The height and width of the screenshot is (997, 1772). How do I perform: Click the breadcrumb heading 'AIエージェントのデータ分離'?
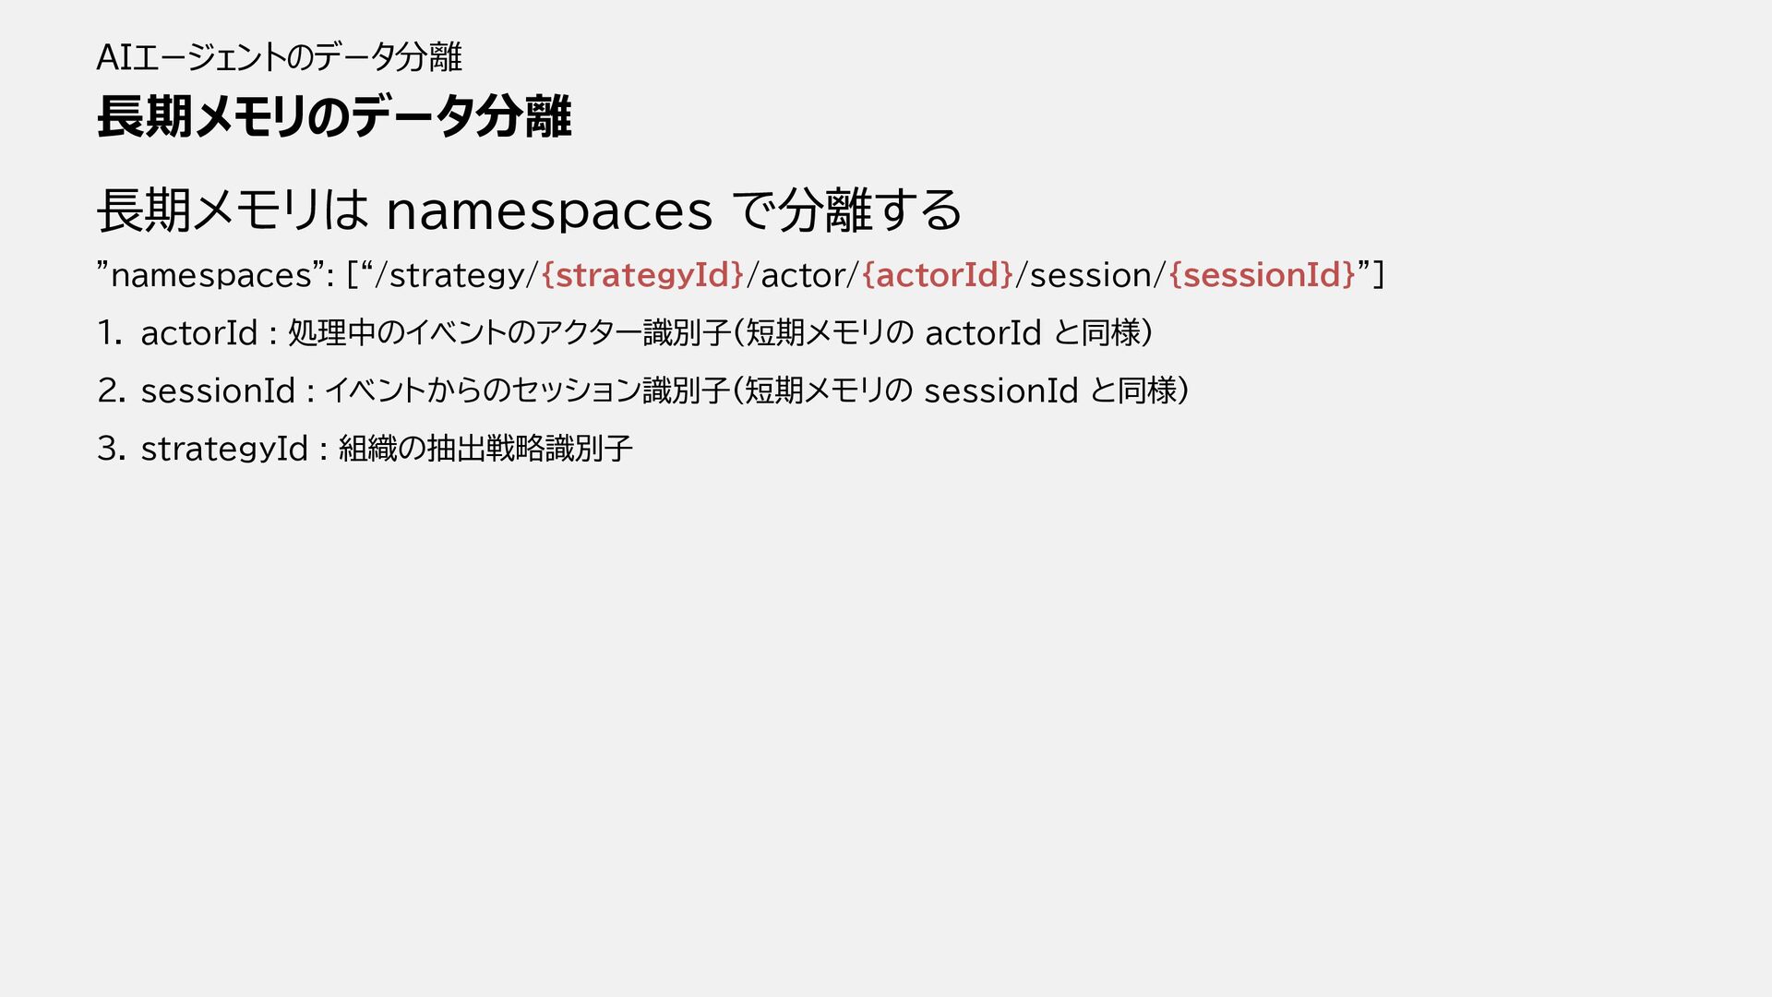(279, 57)
